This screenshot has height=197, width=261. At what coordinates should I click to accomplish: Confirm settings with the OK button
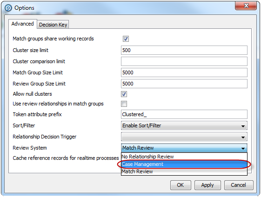(x=181, y=185)
